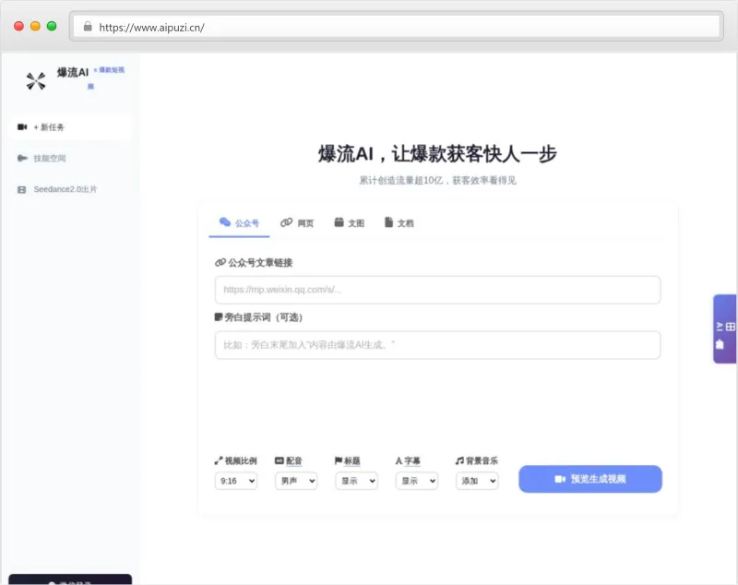Click the chain-link icon beside 公众号文章链接
The width and height of the screenshot is (738, 585).
[220, 263]
